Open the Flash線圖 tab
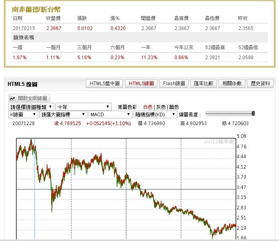This screenshot has height=241, width=279. click(x=174, y=84)
